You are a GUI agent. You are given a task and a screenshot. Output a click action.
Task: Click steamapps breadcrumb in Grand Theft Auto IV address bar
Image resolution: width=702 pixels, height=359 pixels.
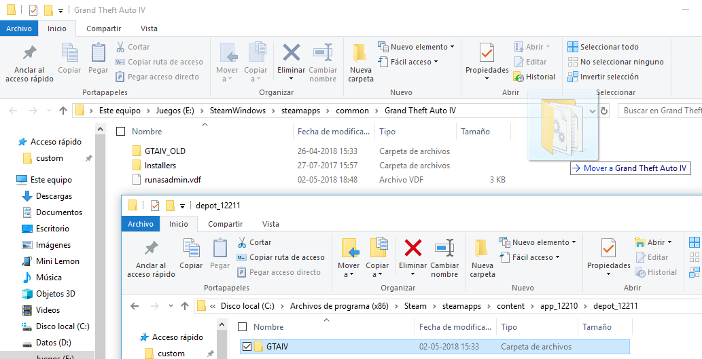301,111
